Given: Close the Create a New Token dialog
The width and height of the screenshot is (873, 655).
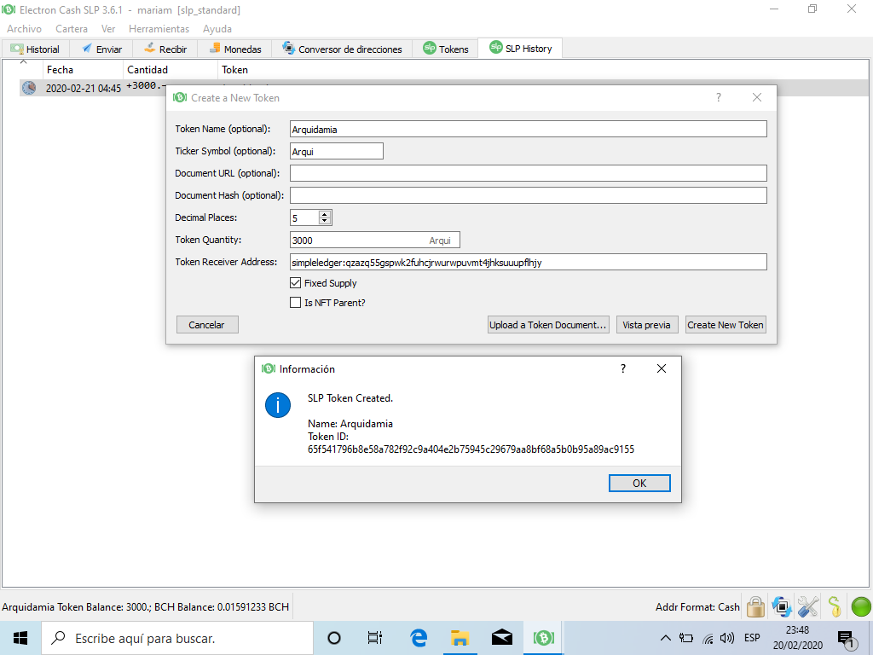Looking at the screenshot, I should pos(757,97).
